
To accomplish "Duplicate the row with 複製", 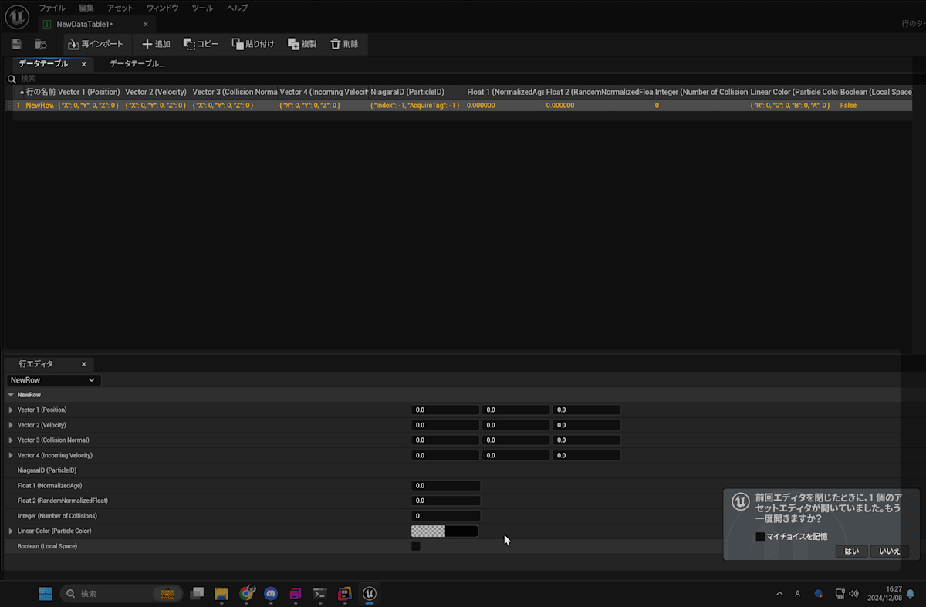I will (x=302, y=45).
